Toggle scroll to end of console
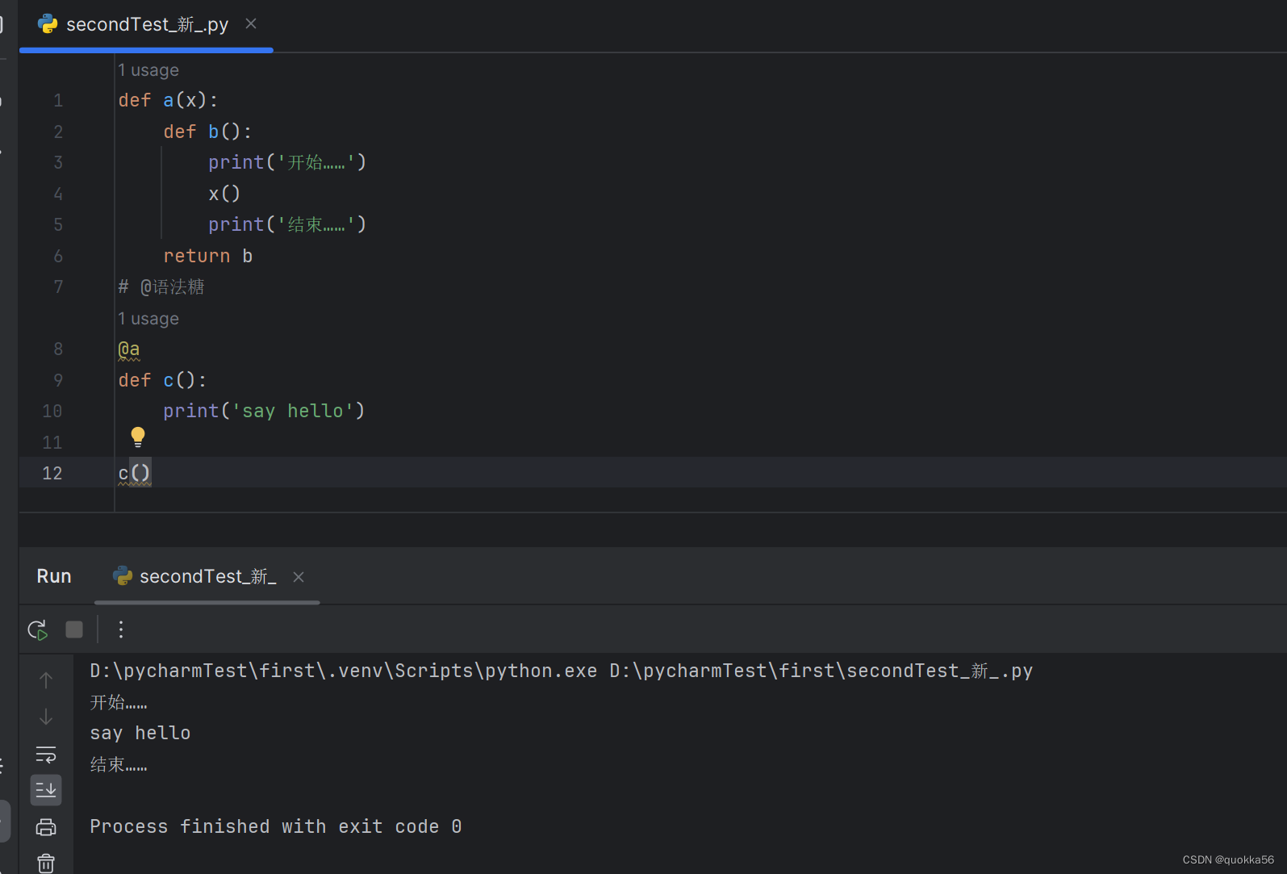Screen dimensions: 1287x874 pos(46,790)
